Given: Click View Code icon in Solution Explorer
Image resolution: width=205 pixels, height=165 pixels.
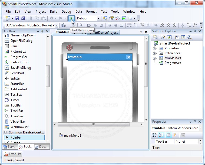Looking at the screenshot, I should (x=177, y=37).
